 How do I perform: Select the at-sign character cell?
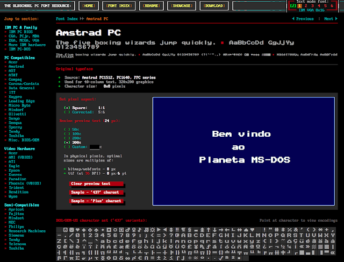[178, 236]
